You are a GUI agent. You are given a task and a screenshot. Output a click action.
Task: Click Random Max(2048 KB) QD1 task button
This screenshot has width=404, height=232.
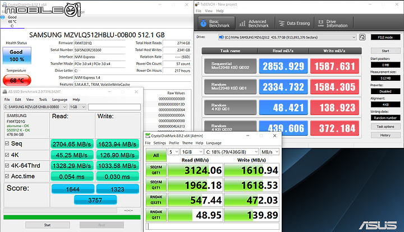tap(231, 86)
